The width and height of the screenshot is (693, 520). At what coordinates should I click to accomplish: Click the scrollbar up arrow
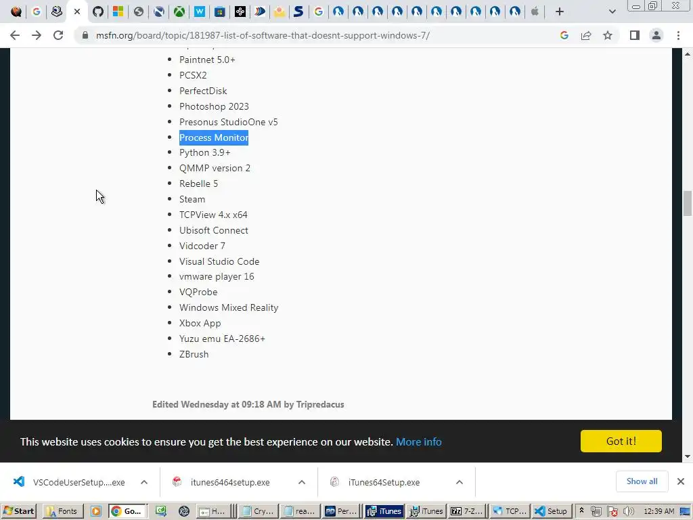tap(688, 54)
